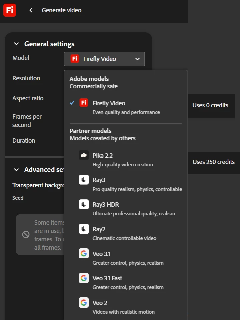Click the Transparent background label
This screenshot has height=320, width=240.
pyautogui.click(x=38, y=185)
